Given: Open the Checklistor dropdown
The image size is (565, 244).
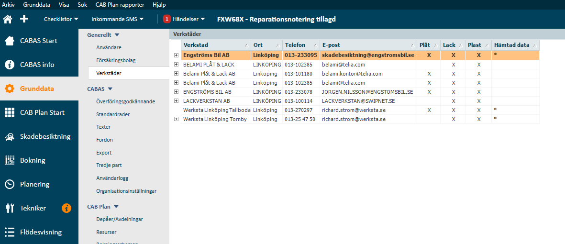Looking at the screenshot, I should coord(61,19).
